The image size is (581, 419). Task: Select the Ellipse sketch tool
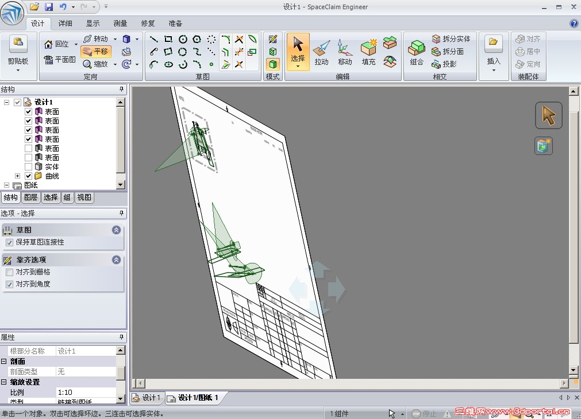(x=168, y=64)
